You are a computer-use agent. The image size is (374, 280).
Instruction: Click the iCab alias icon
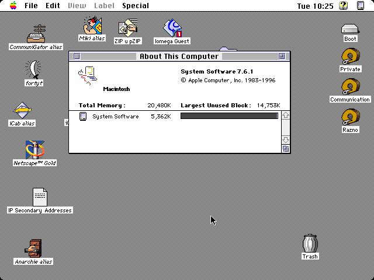tap(22, 110)
